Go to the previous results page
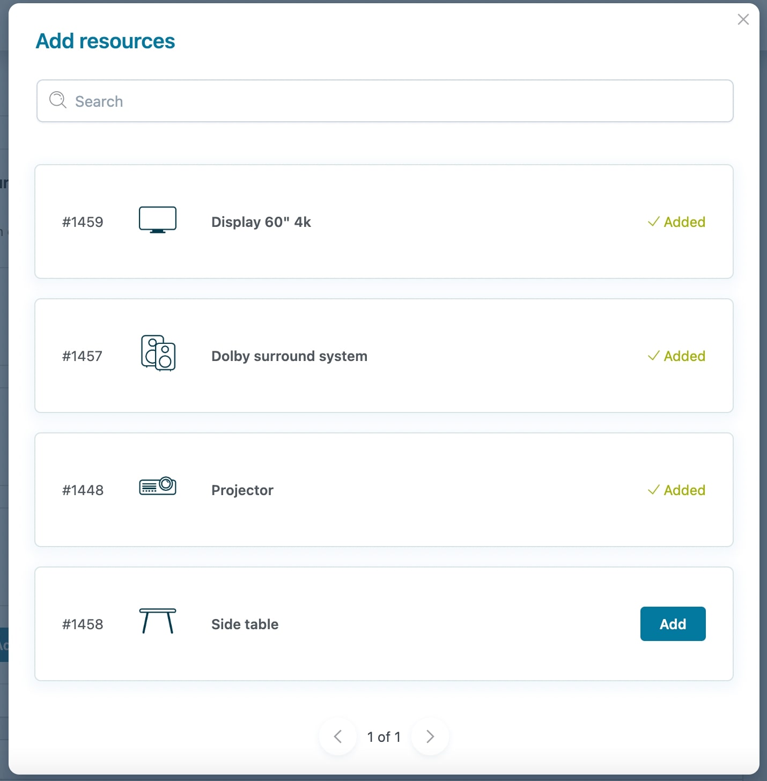 (338, 736)
